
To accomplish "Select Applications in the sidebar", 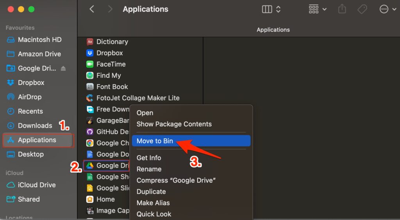I will (x=38, y=140).
